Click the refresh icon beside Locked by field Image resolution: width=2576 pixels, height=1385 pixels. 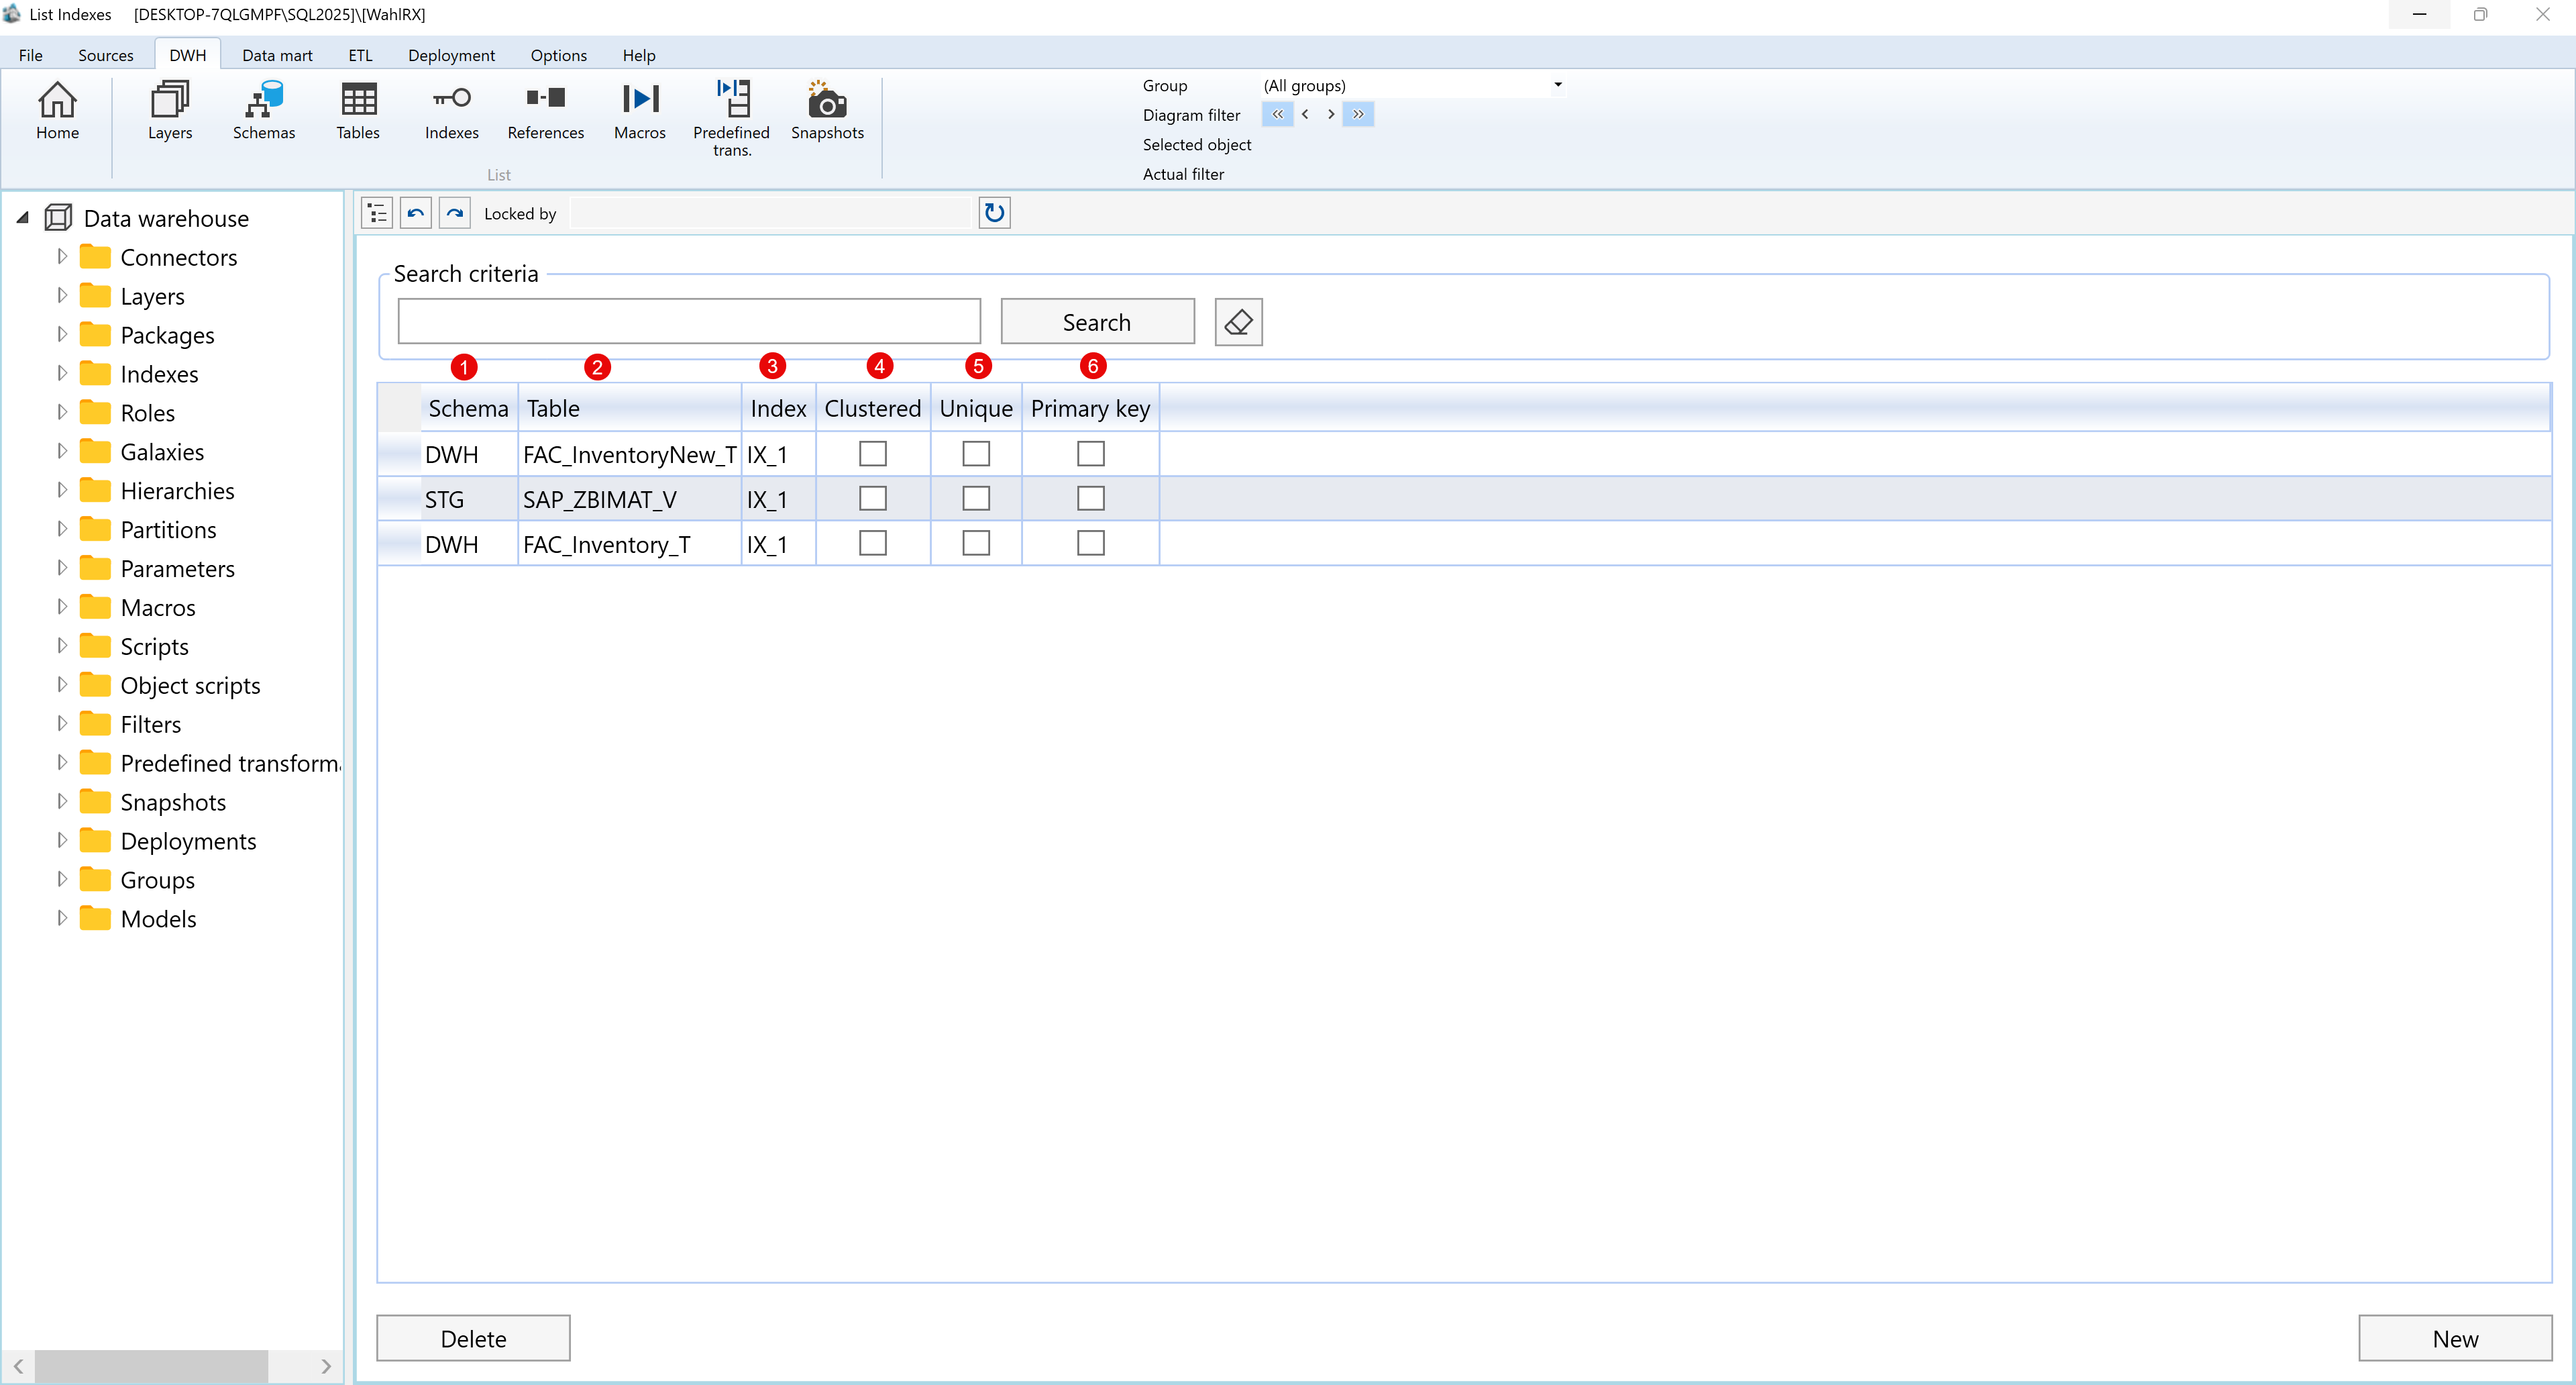point(993,212)
